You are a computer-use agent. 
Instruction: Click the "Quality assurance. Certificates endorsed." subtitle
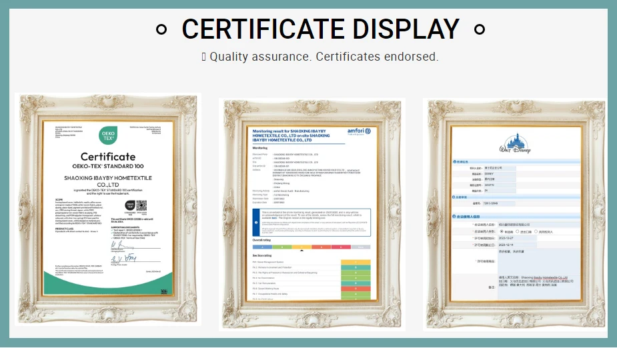pos(324,57)
